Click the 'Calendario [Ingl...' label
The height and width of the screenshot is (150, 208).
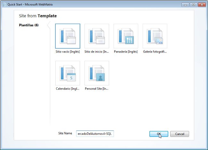(68, 89)
